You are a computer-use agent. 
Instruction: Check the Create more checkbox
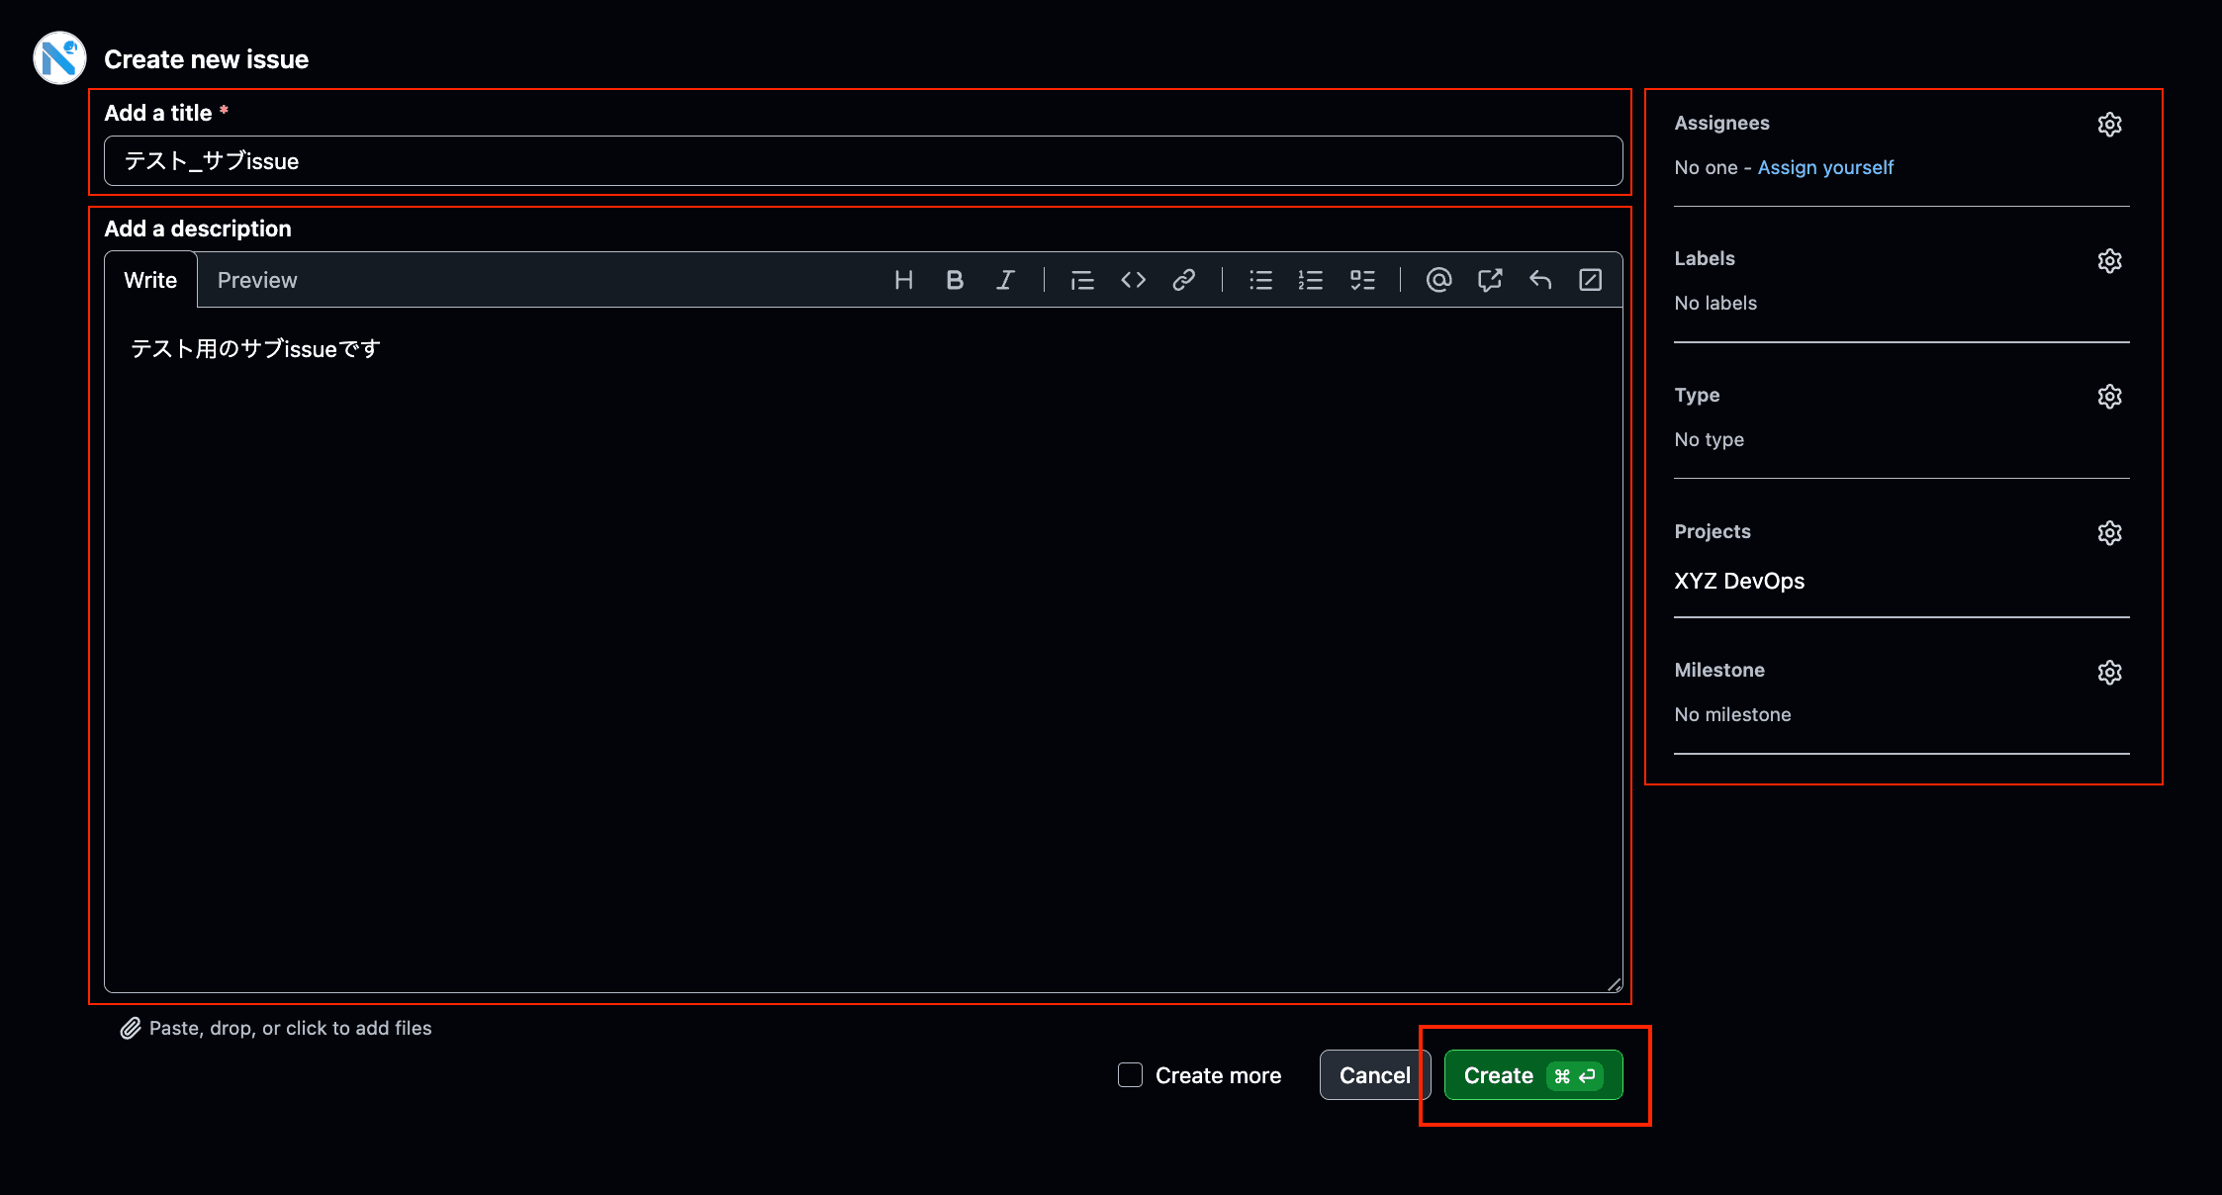(x=1130, y=1075)
